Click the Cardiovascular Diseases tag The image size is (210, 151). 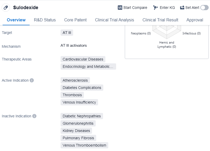(83, 59)
